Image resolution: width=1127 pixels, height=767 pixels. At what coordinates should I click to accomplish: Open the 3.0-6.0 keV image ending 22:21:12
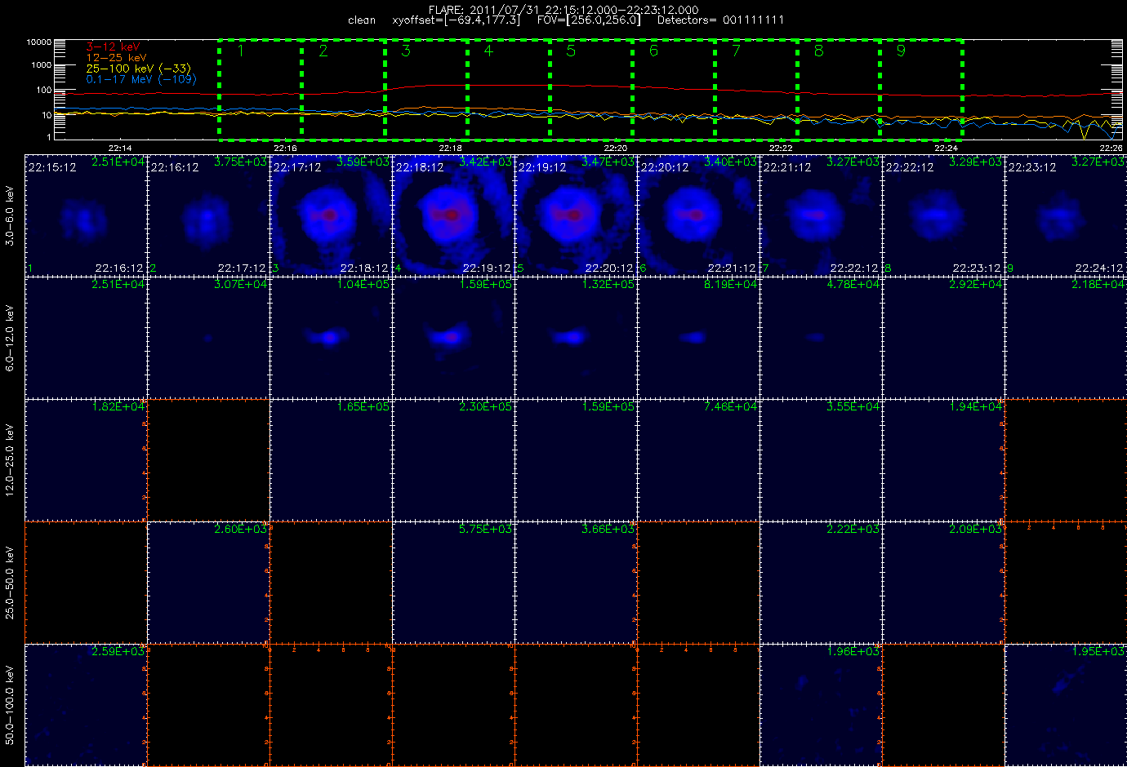pos(698,215)
